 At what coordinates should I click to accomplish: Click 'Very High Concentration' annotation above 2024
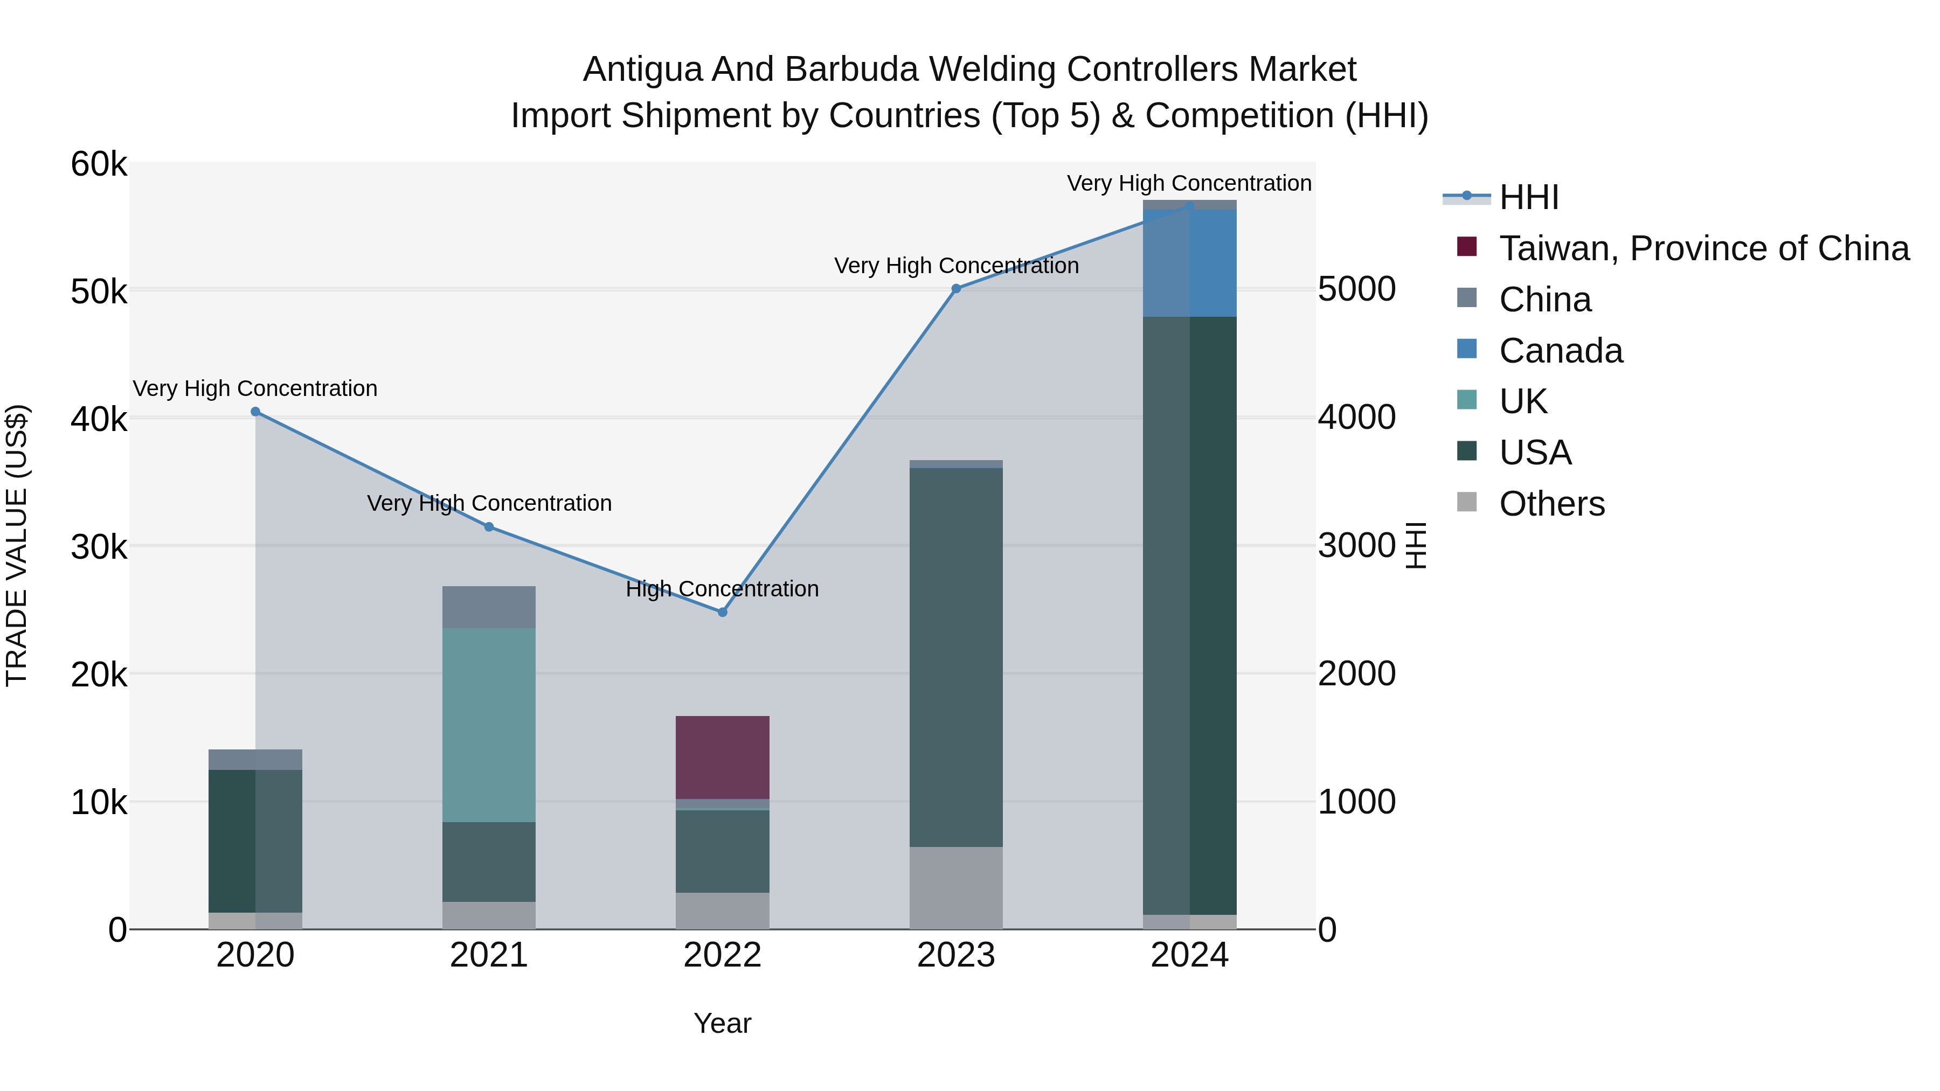(1189, 183)
